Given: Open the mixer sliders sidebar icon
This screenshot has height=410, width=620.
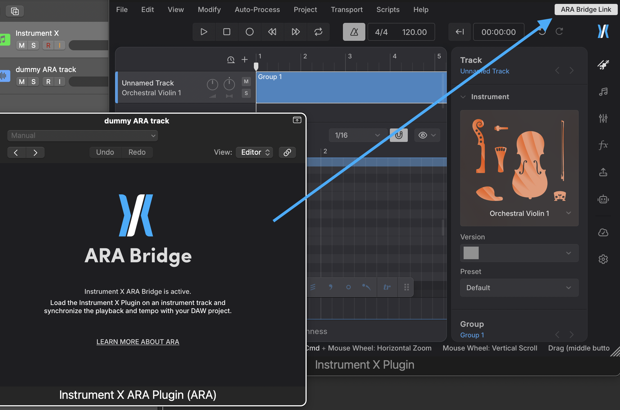Looking at the screenshot, I should (603, 118).
